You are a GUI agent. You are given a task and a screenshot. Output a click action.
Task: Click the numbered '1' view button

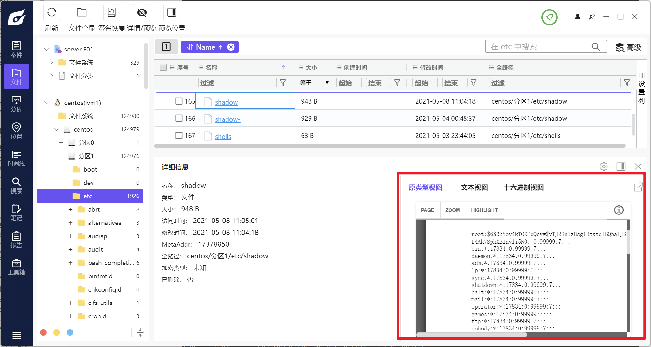(166, 47)
